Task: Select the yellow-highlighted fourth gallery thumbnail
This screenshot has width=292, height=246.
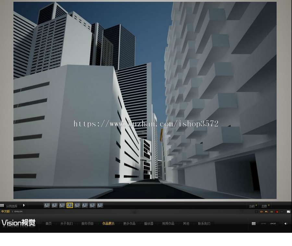Action: (70, 205)
